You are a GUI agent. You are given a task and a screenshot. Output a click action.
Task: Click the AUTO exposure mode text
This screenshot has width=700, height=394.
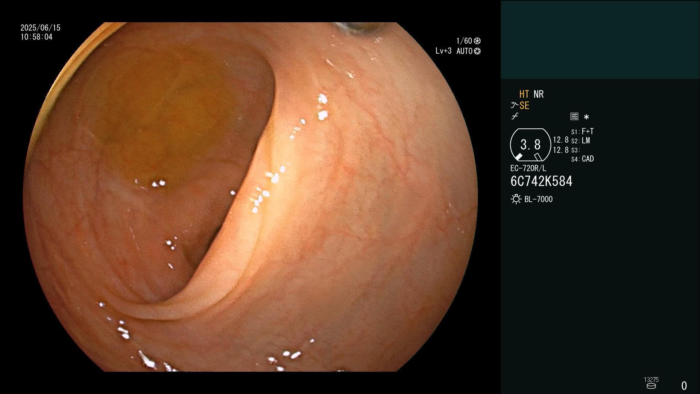coord(464,51)
